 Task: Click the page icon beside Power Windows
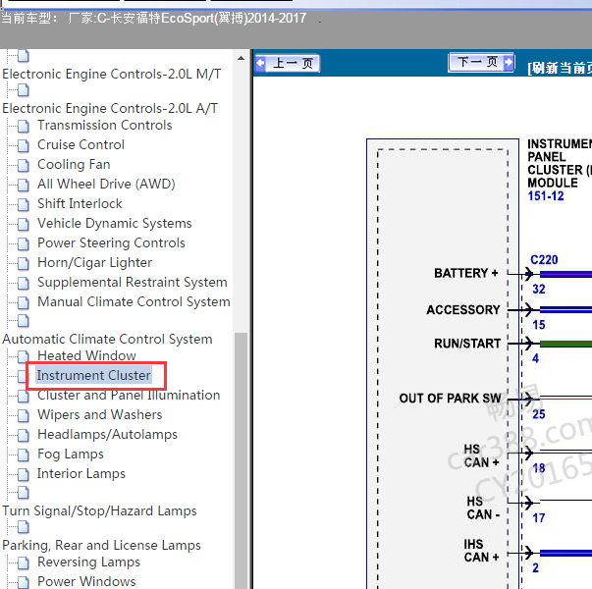23,582
